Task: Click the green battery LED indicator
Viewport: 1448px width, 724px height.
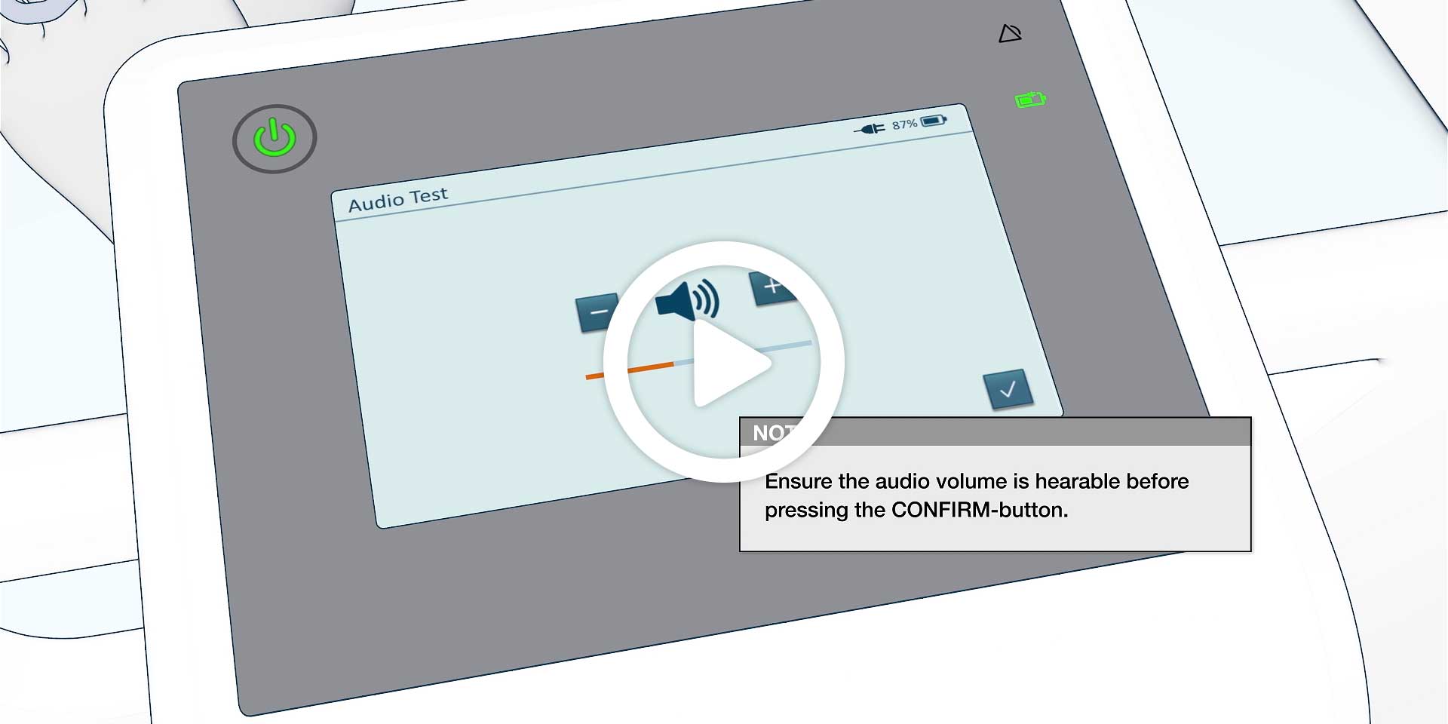Action: pyautogui.click(x=1030, y=100)
